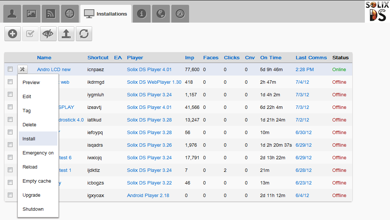This screenshot has height=220, width=390.
Task: Sort the table by the Clicks column
Action: click(x=232, y=58)
